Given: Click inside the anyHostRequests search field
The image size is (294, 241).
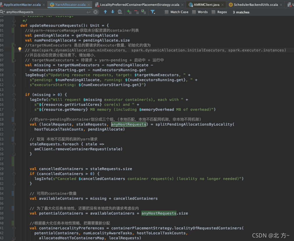Looking at the screenshot, I should click(x=46, y=12).
